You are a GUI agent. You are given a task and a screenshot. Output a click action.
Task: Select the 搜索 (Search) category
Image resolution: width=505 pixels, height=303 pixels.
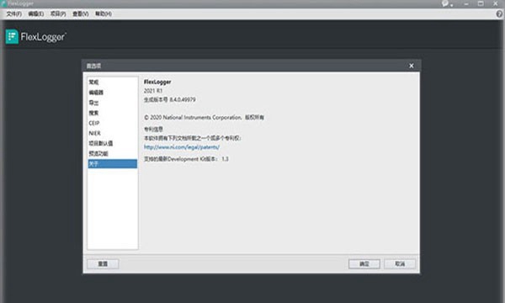[x=113, y=113]
